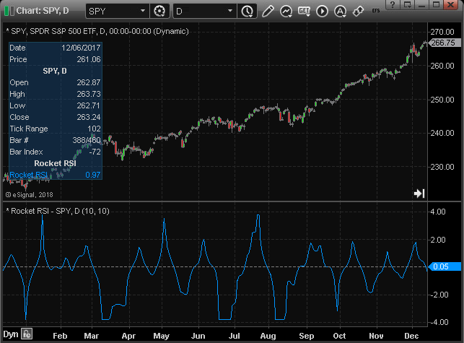Open the alerts A icon menu
Screen dimensions: 464x343
click(340, 12)
